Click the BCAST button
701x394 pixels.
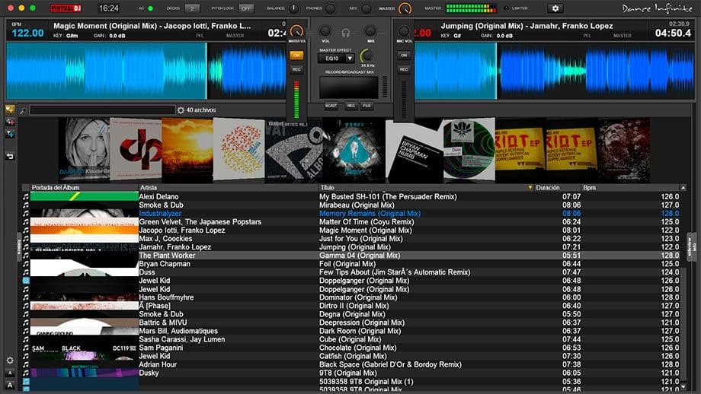[x=331, y=106]
